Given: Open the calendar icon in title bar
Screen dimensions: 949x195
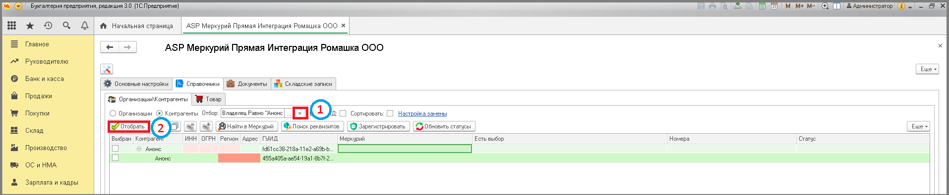Looking at the screenshot, I should click(774, 6).
